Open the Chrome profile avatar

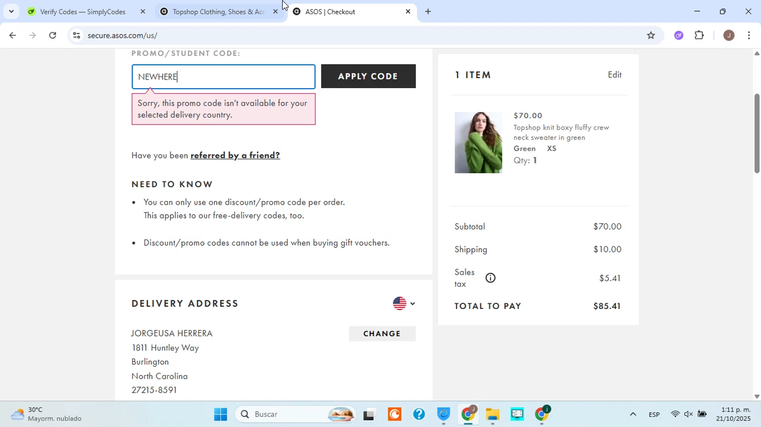[729, 35]
